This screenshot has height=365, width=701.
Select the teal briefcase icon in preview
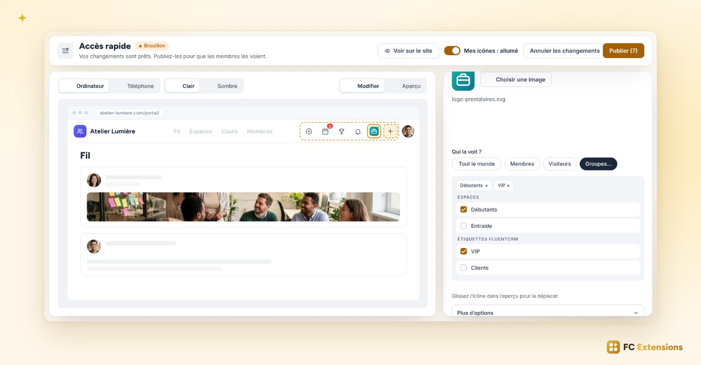pyautogui.click(x=374, y=131)
